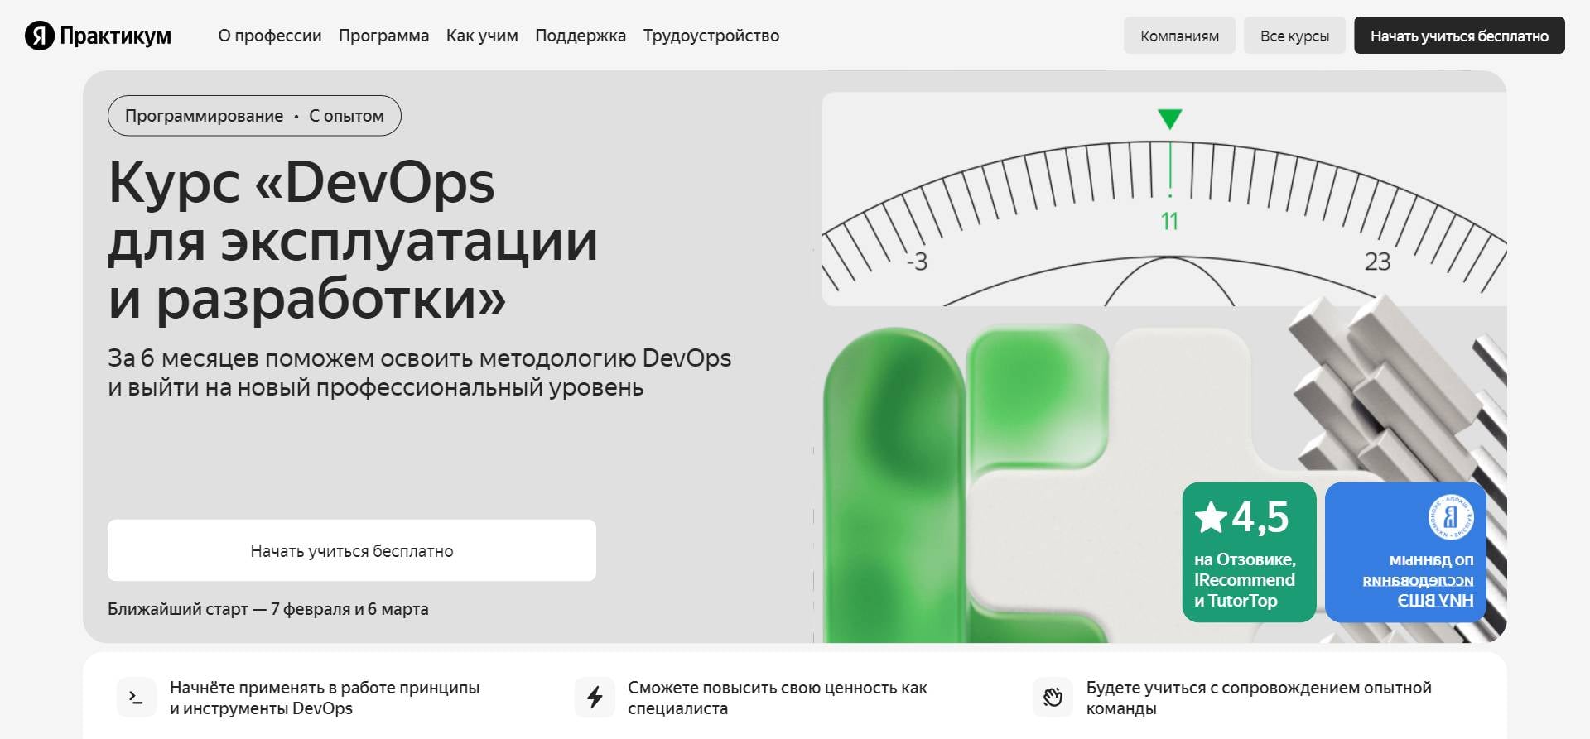Open the "О профессии" navigation item
Screen dimensions: 1590x739
tap(269, 36)
